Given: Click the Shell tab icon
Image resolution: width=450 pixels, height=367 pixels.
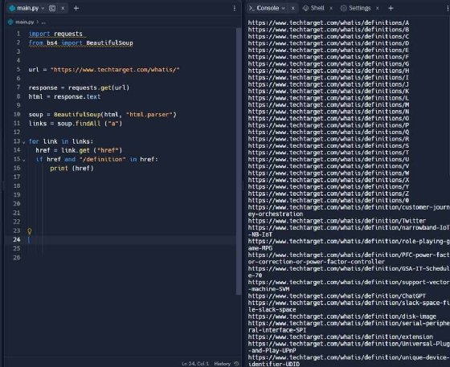Looking at the screenshot, I should (305, 8).
